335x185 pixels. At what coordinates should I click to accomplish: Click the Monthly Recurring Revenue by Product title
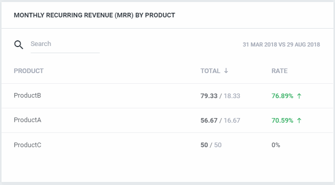95,15
